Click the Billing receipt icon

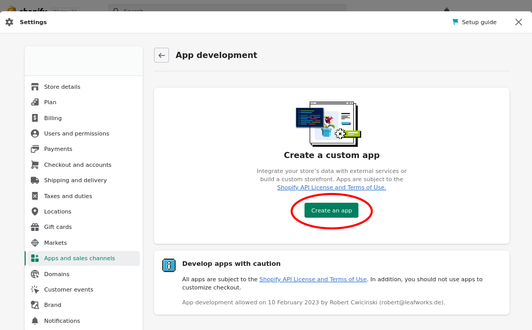(x=35, y=118)
